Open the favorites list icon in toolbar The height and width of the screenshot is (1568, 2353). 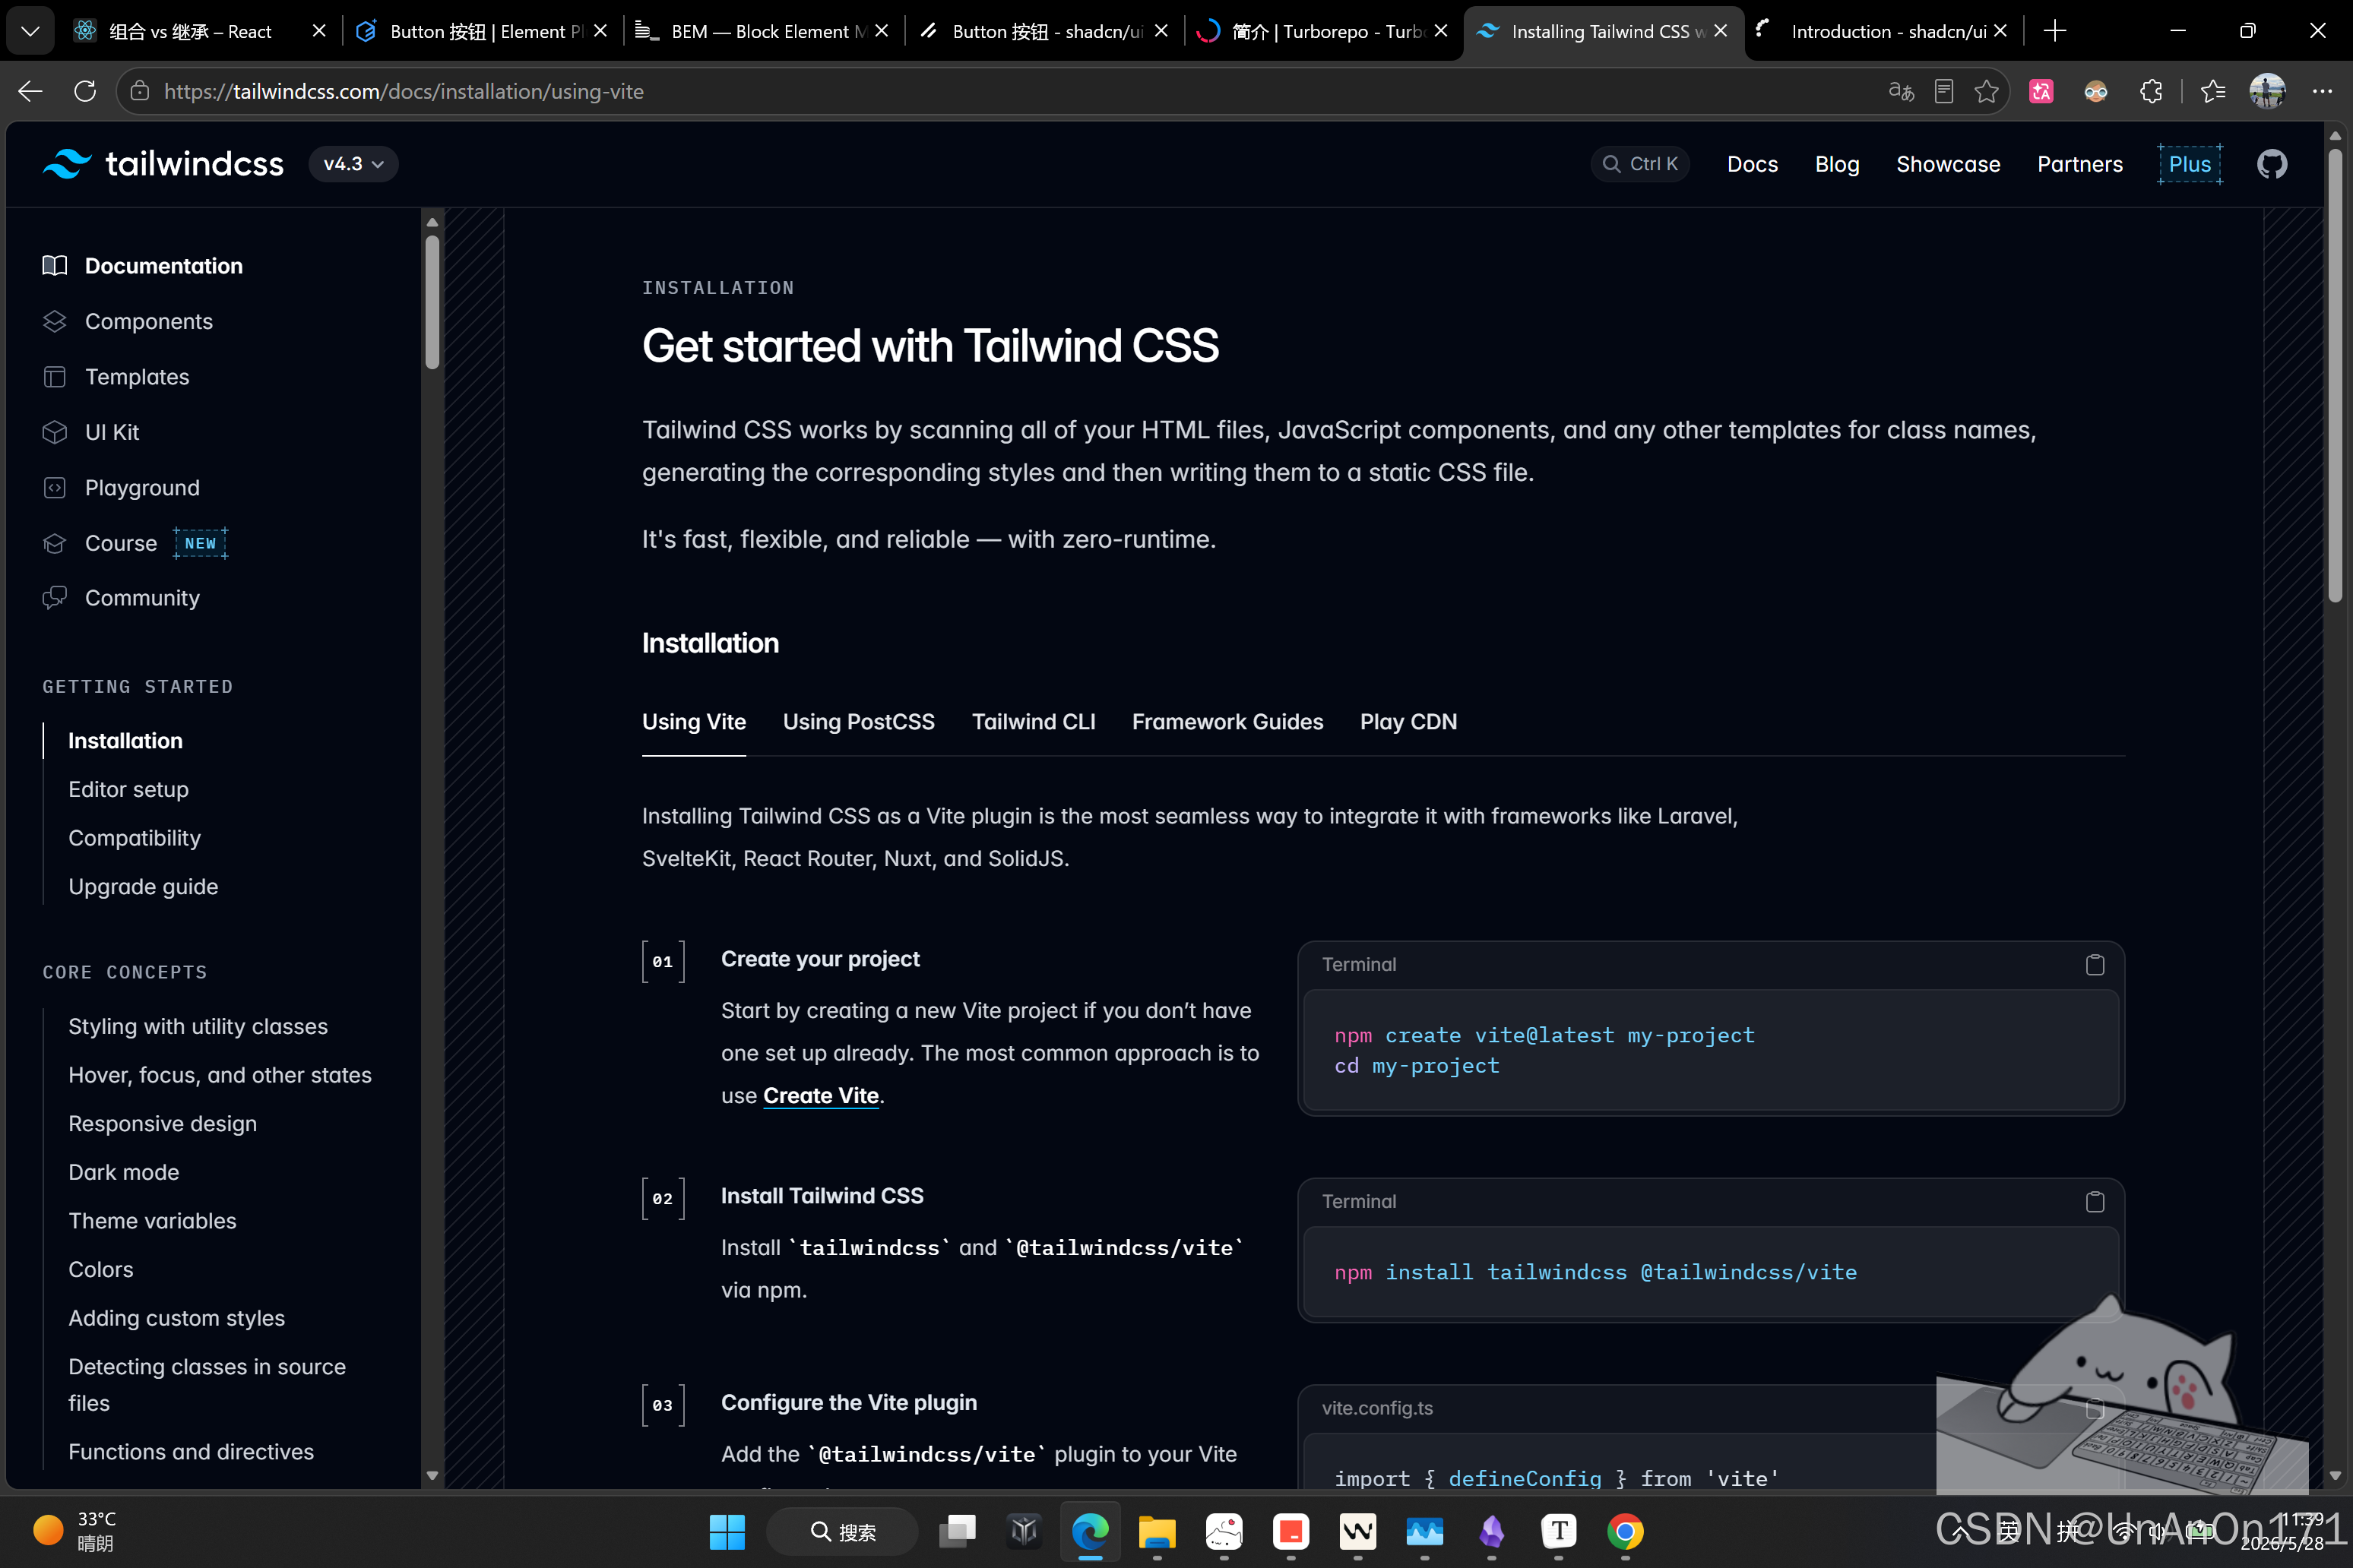2212,91
